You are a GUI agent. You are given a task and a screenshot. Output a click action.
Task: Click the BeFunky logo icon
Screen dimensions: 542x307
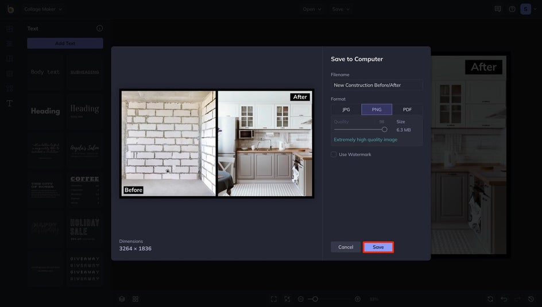click(x=10, y=9)
